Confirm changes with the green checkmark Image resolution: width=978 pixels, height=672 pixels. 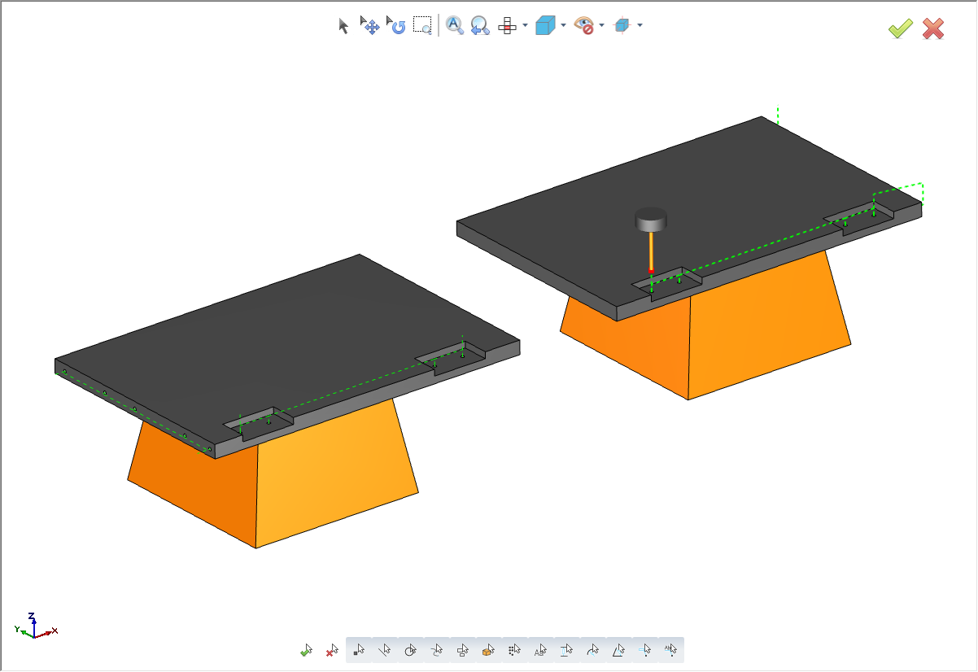[x=900, y=28]
